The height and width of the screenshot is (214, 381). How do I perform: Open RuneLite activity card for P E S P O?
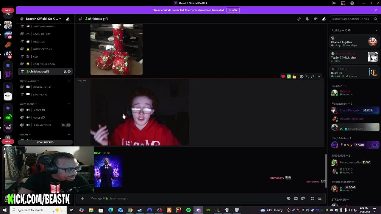pyautogui.click(x=355, y=73)
